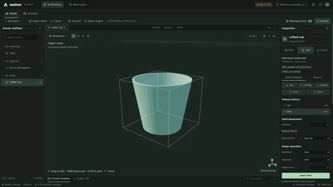Click the camera snapshot icon in viewport
Viewport: 333px width, 187px height.
(274, 36)
